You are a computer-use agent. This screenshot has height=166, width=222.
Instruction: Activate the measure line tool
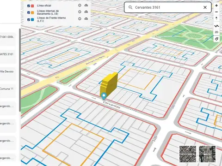coord(216,26)
